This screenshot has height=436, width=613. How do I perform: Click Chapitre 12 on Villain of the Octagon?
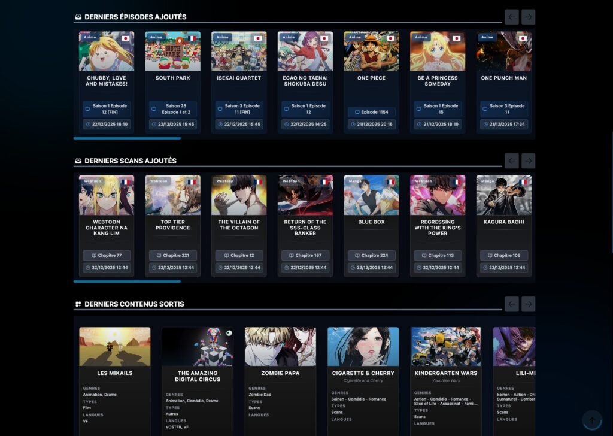coord(239,255)
